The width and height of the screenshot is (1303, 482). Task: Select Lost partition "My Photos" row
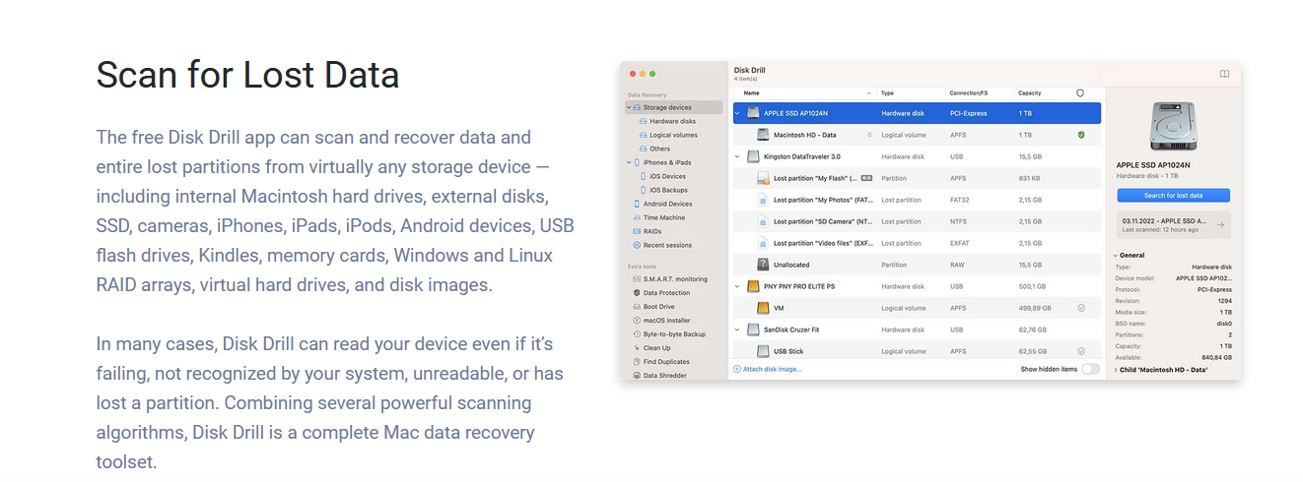point(917,200)
